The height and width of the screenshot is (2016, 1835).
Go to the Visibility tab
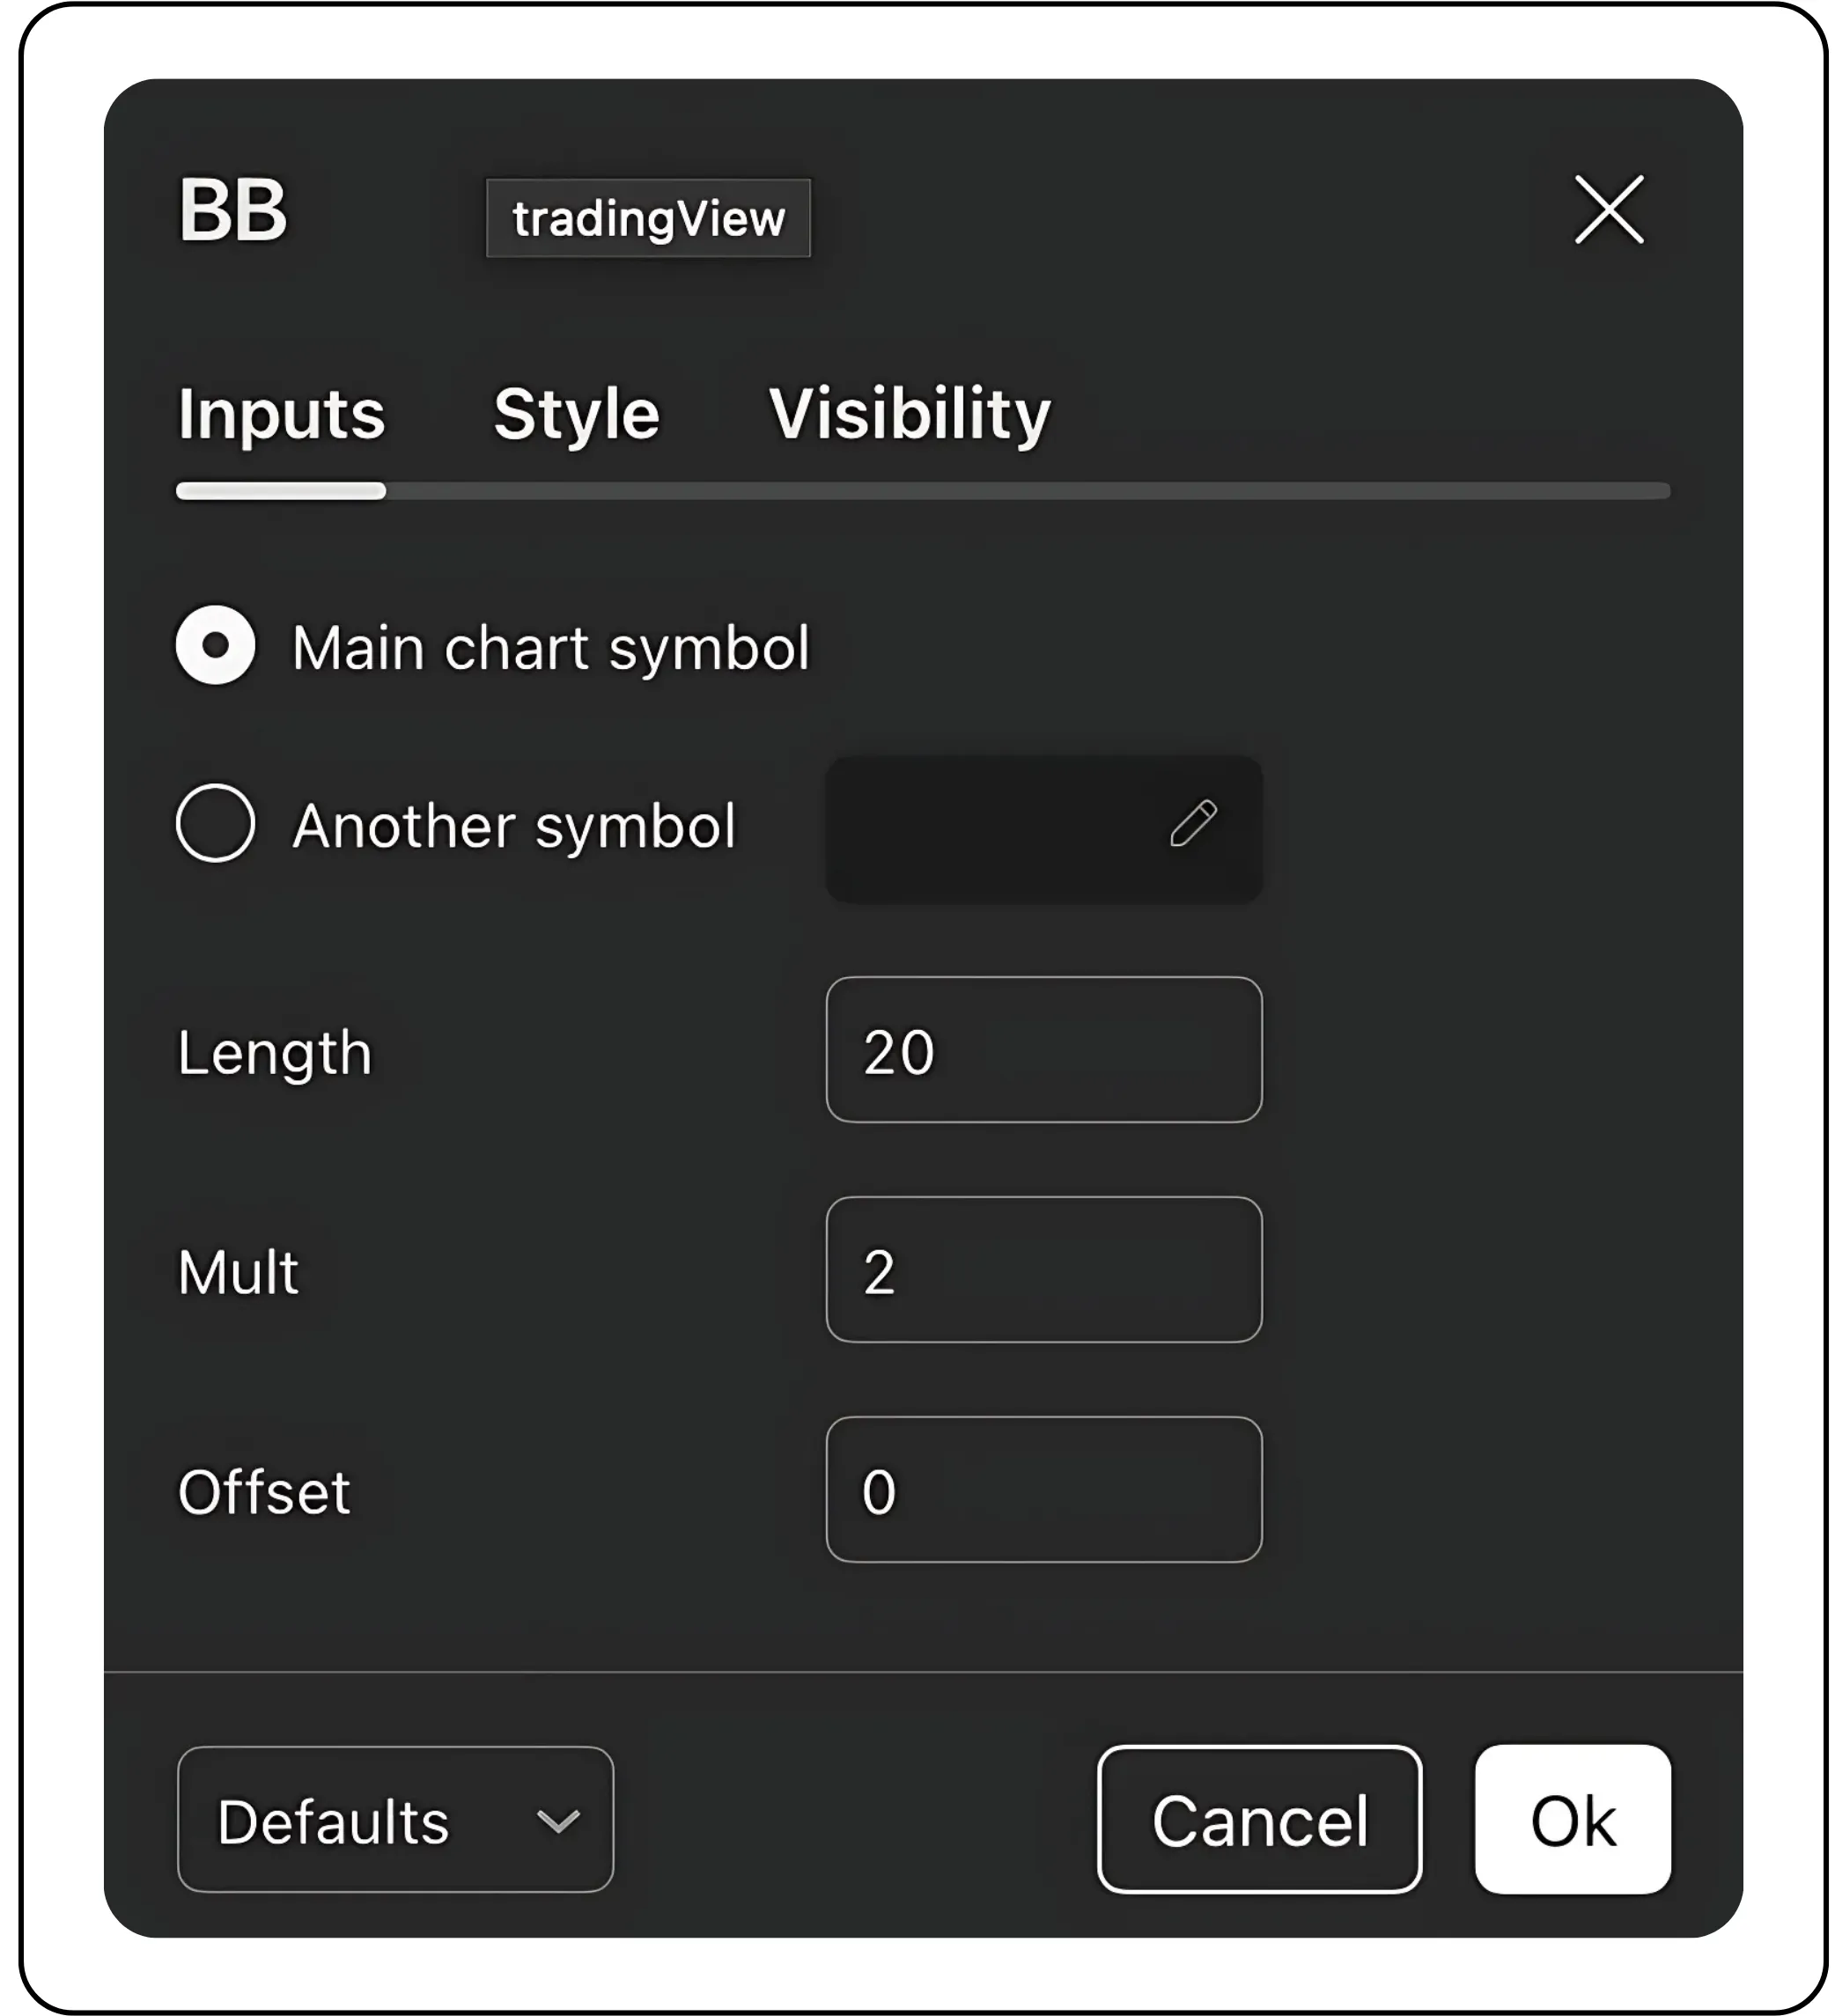909,414
